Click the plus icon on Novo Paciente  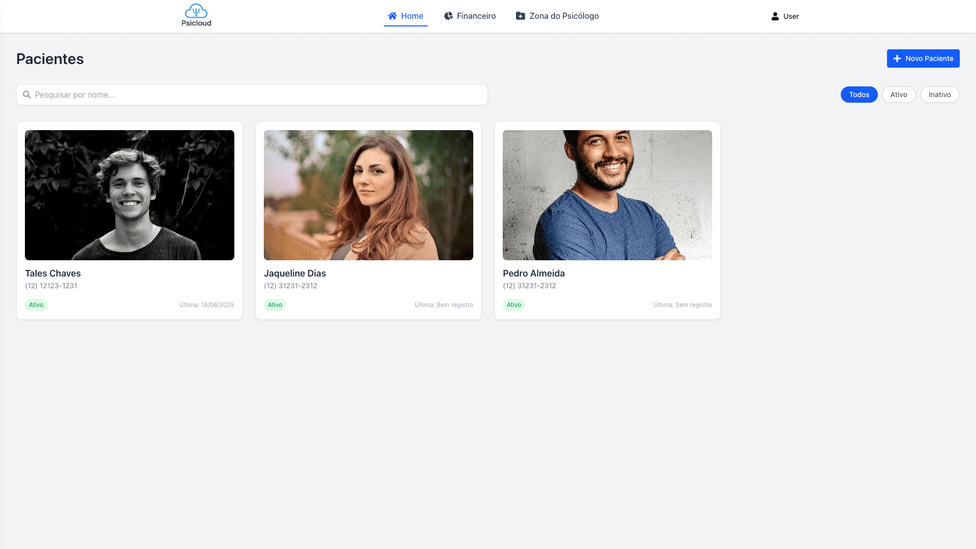click(897, 58)
